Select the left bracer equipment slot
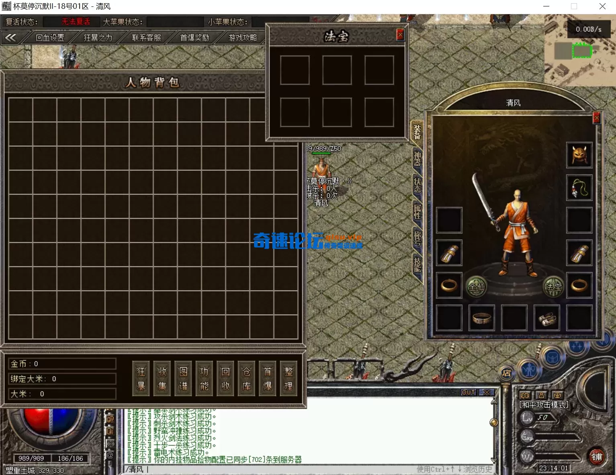Image resolution: width=616 pixels, height=475 pixels. point(449,253)
